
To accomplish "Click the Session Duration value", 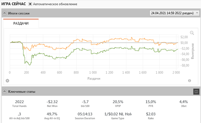I will [x=86, y=114].
